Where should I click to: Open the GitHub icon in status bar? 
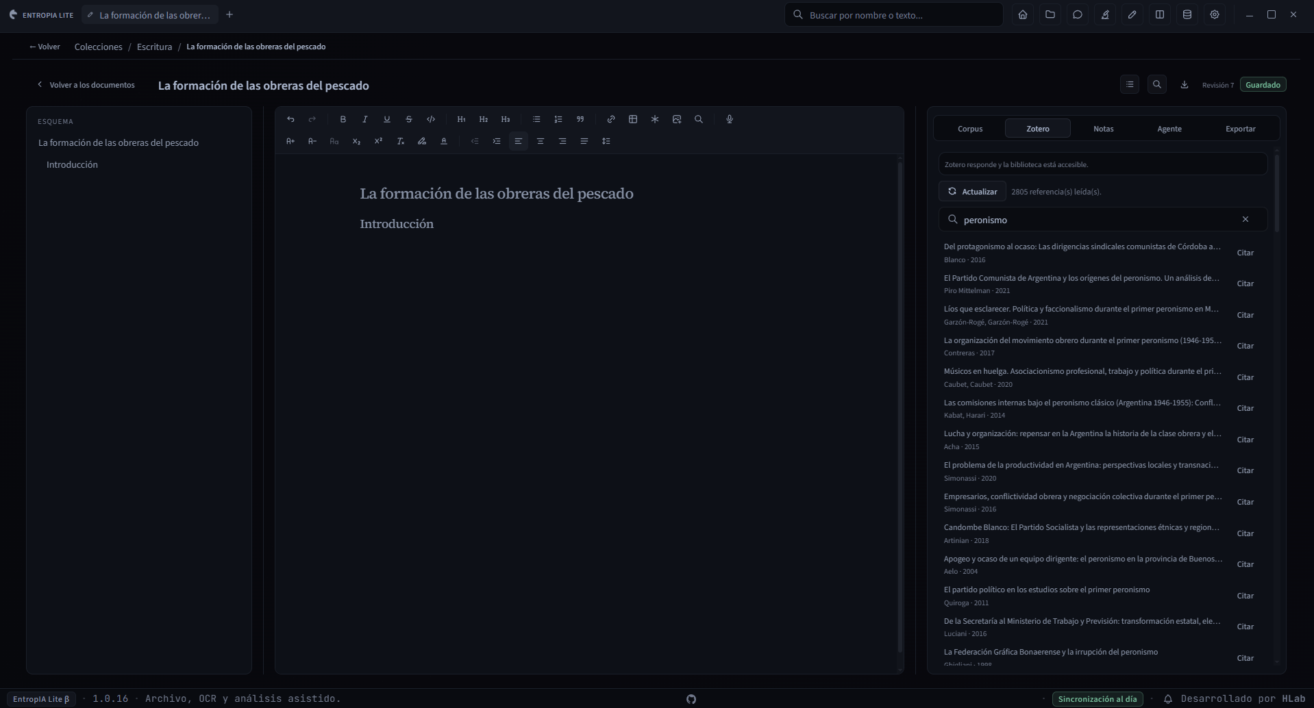(x=691, y=699)
